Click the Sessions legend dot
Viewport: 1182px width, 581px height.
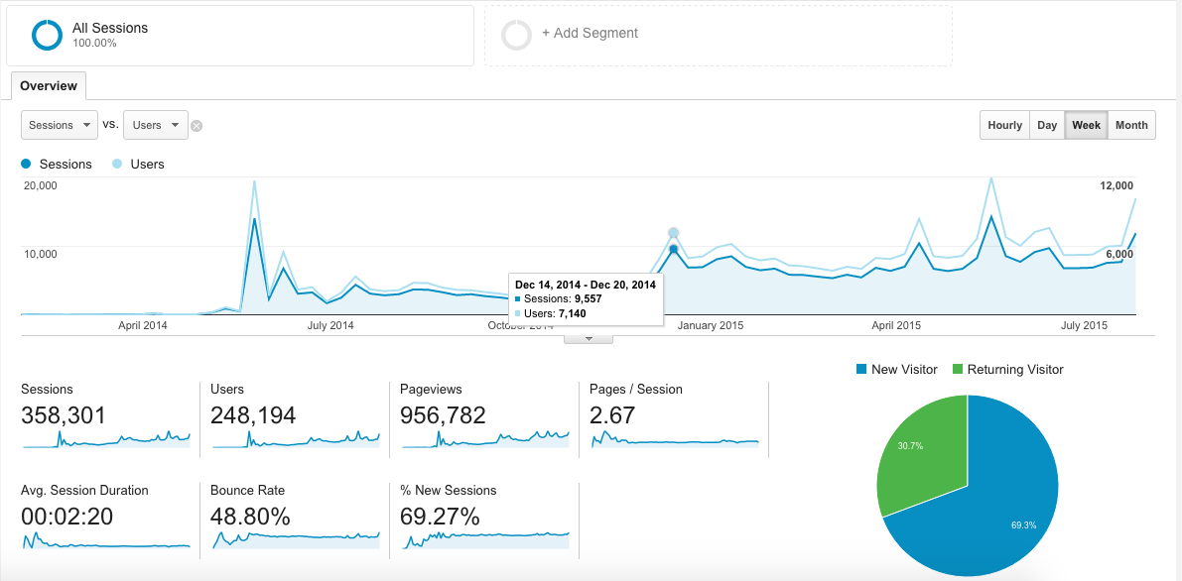click(26, 164)
